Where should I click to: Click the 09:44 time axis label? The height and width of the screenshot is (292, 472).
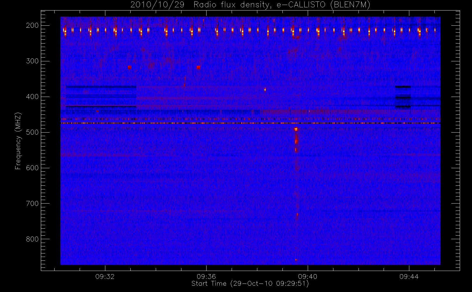click(409, 277)
